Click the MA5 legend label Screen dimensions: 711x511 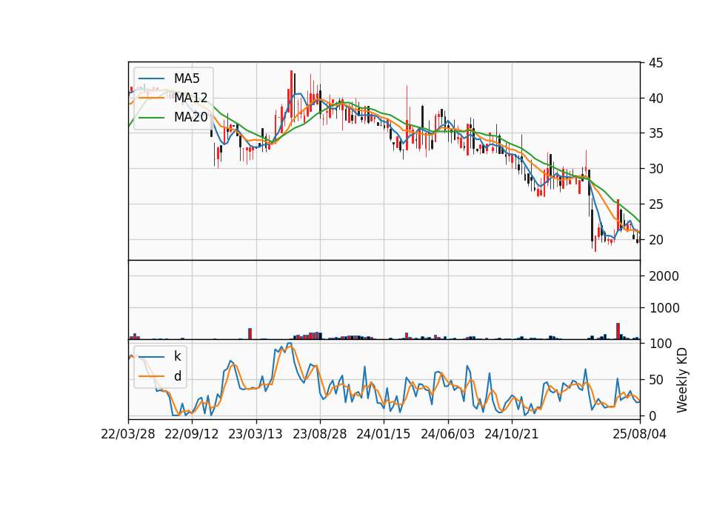(187, 79)
